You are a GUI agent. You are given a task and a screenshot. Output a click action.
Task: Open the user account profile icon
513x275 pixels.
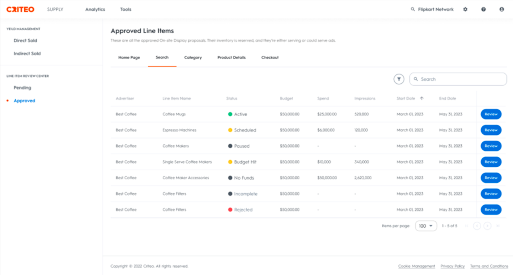tap(501, 9)
